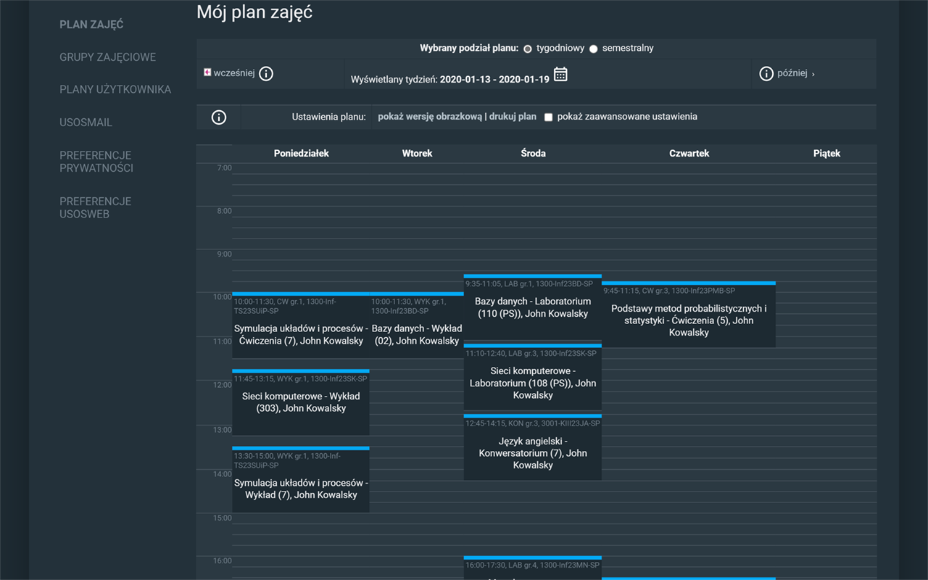Click info icon next to wcześniej
The height and width of the screenshot is (580, 928).
click(266, 74)
